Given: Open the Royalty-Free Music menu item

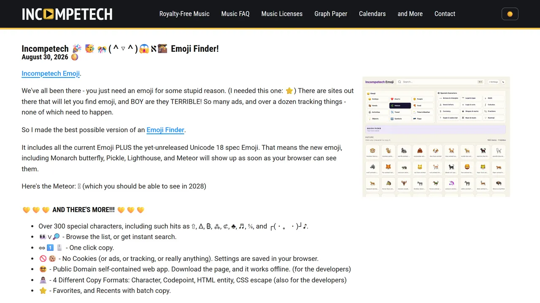Looking at the screenshot, I should tap(184, 14).
